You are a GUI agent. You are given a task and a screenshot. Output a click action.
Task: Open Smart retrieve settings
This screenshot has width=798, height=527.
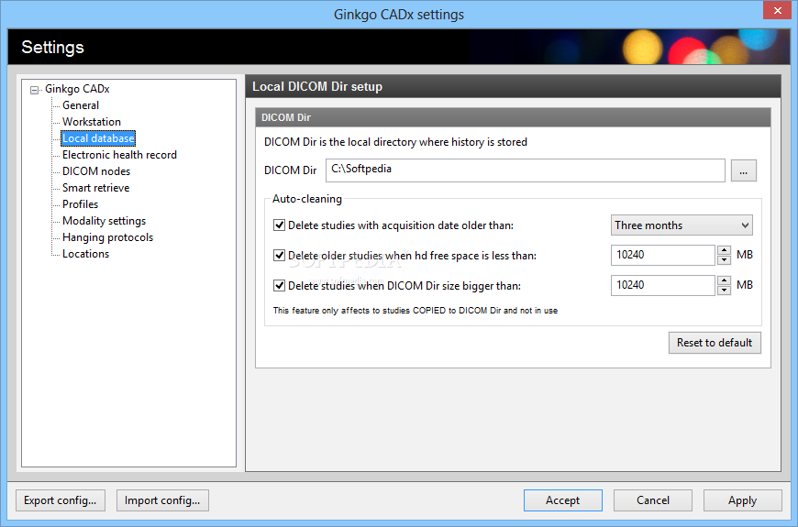pos(95,188)
